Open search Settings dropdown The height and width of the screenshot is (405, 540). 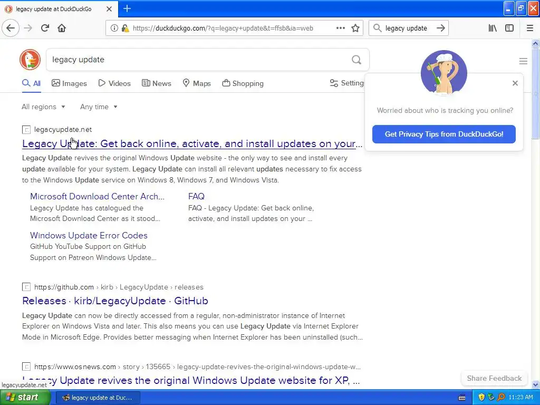[346, 83]
